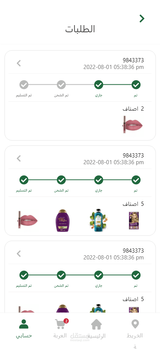
Task: Select the hair color box in second order
Action: (x=134, y=220)
